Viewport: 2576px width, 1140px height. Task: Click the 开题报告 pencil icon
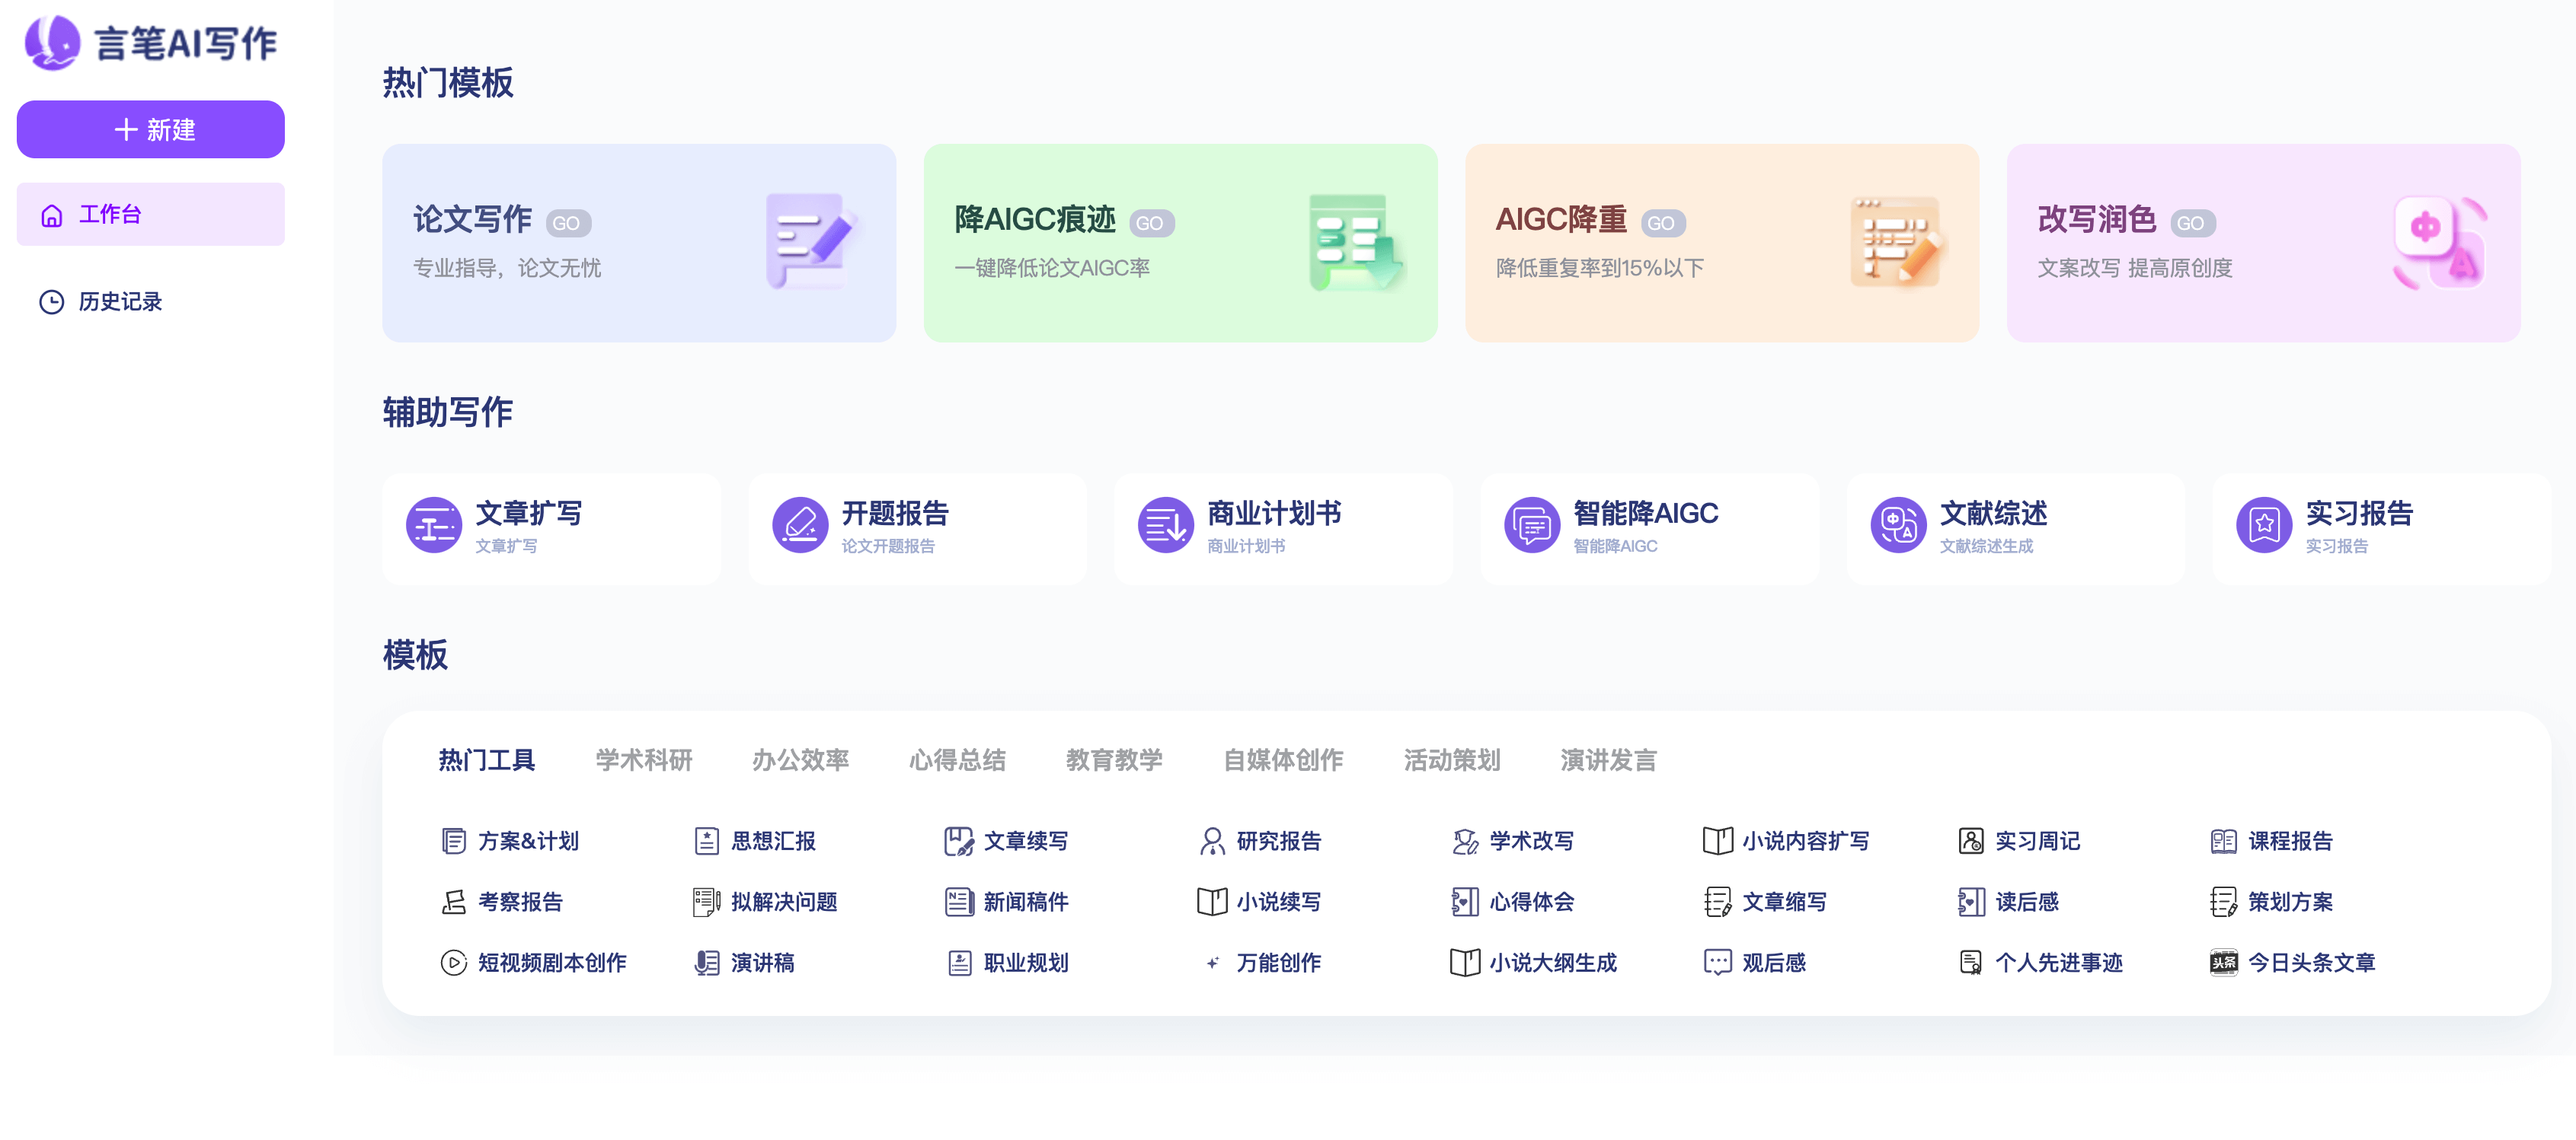[x=799, y=524]
